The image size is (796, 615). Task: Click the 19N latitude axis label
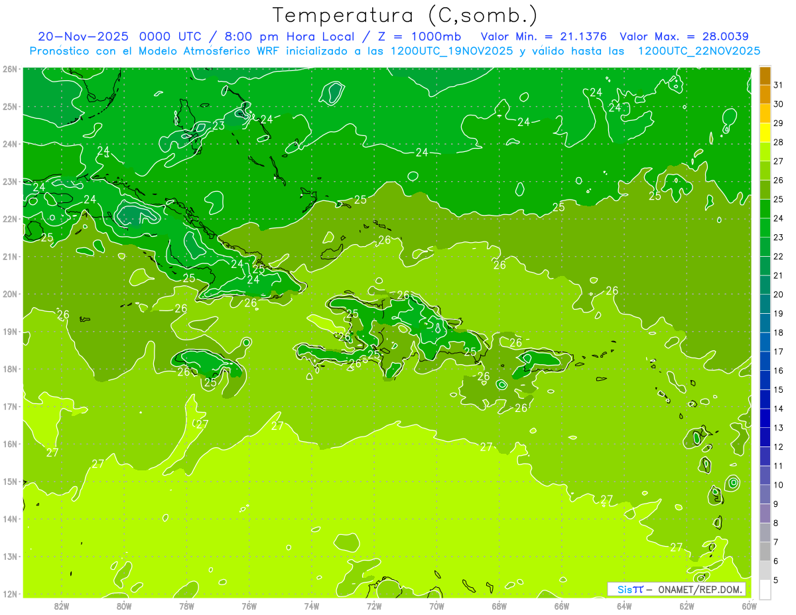coord(10,332)
